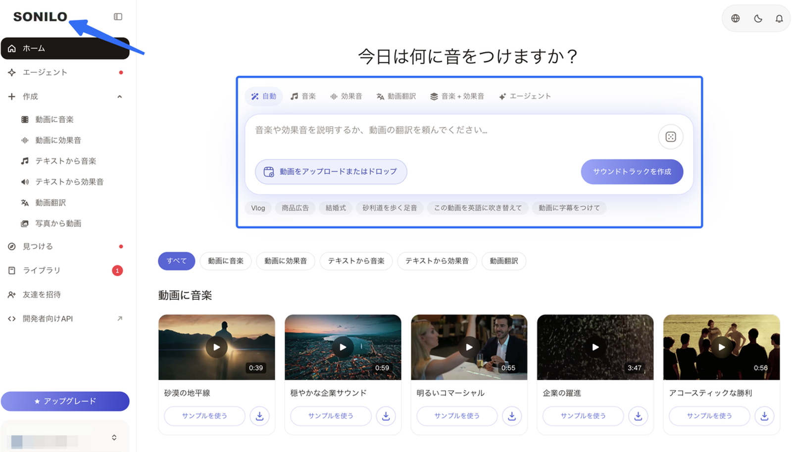
Task: Use sample for 砂漠の地平線
Action: pos(204,416)
